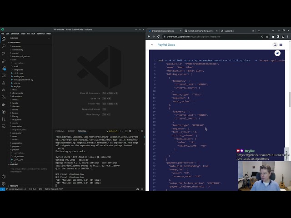Image resolution: width=291 pixels, height=218 pixels.
Task: Open wsgi.py in the core folder
Action: coord(17,86)
